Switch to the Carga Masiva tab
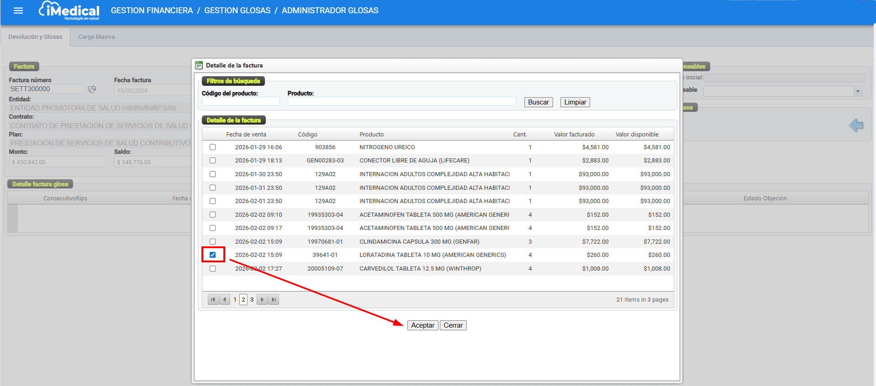This screenshot has width=876, height=386. coord(96,37)
